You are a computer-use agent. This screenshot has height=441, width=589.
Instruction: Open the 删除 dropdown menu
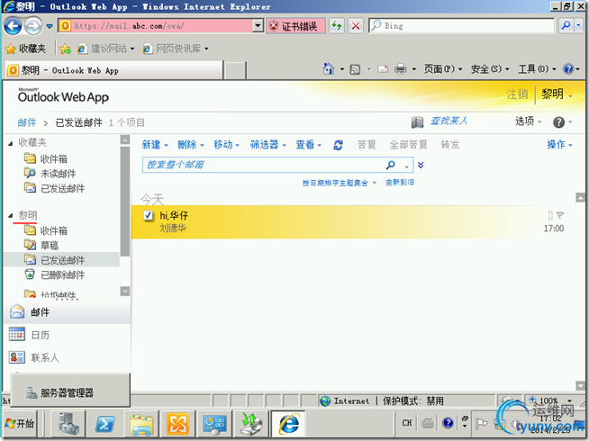[190, 145]
